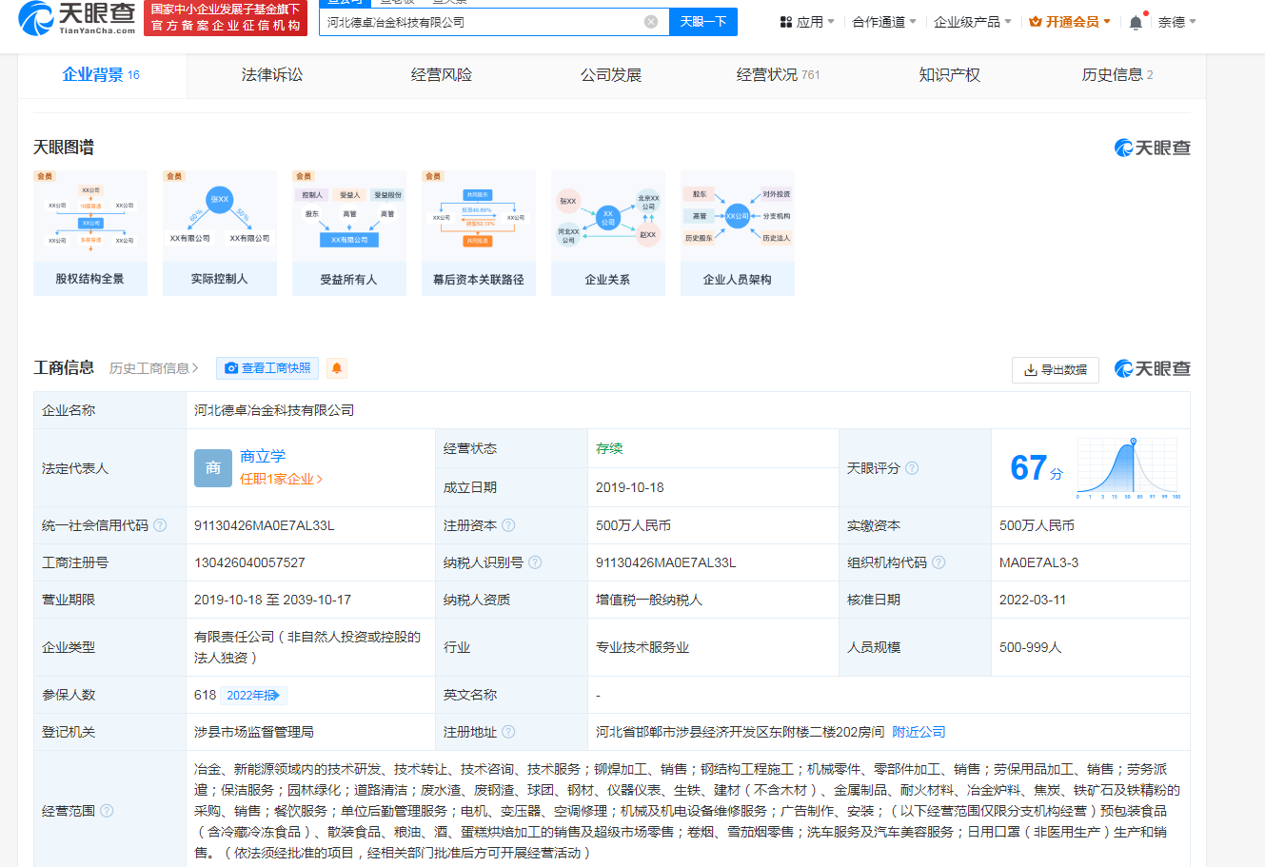Image resolution: width=1265 pixels, height=867 pixels.
Task: Click registration number 130426040057527
Action: 249,562
